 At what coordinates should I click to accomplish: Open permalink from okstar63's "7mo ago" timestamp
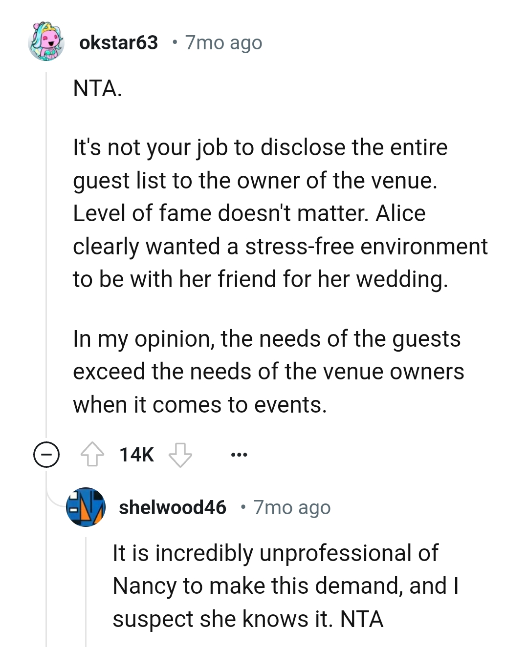point(223,43)
